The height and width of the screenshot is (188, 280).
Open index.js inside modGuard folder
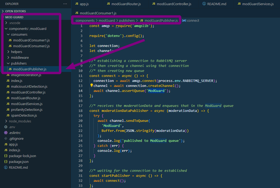pyautogui.click(x=17, y=81)
